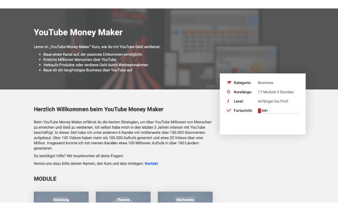Open the Kontakt link
Image resolution: width=338 pixels, height=211 pixels.
pos(151,163)
